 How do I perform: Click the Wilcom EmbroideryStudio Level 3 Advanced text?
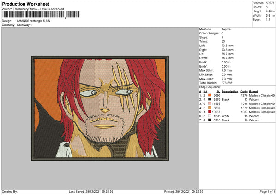coord(33,9)
